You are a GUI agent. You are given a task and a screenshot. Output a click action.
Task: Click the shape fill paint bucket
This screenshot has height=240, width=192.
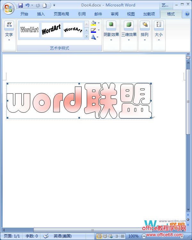(x=93, y=23)
